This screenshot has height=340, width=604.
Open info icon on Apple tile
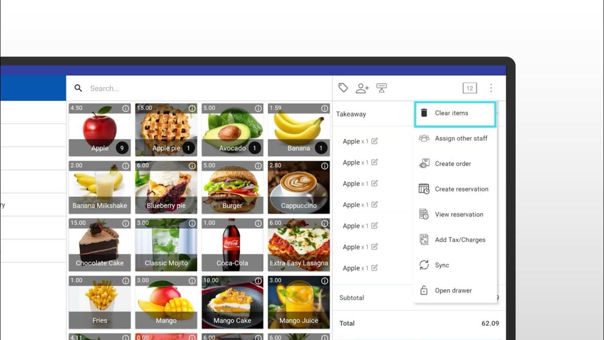pyautogui.click(x=126, y=109)
